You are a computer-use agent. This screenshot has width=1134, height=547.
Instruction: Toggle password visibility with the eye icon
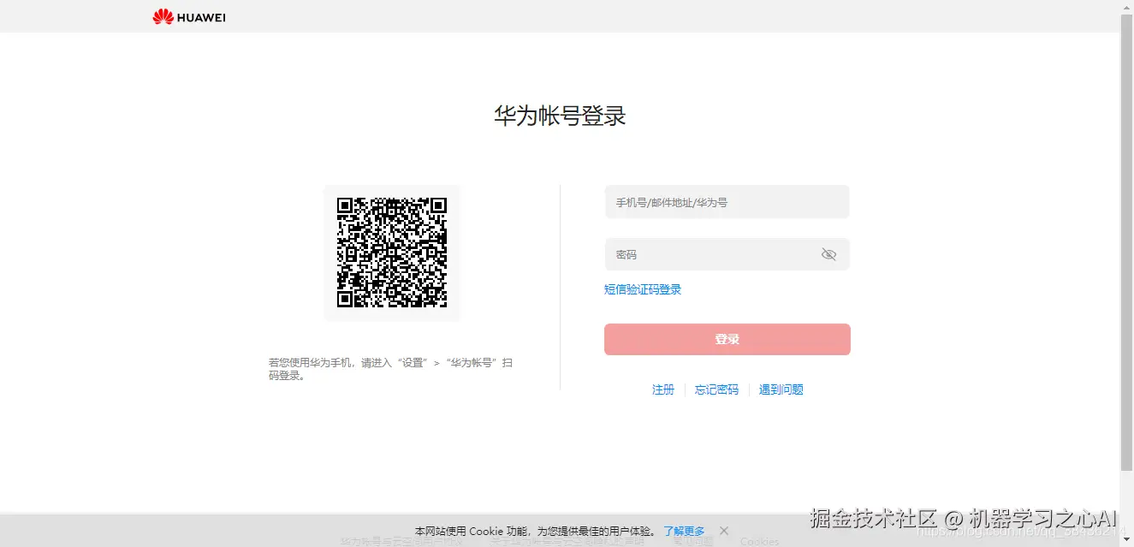click(828, 253)
